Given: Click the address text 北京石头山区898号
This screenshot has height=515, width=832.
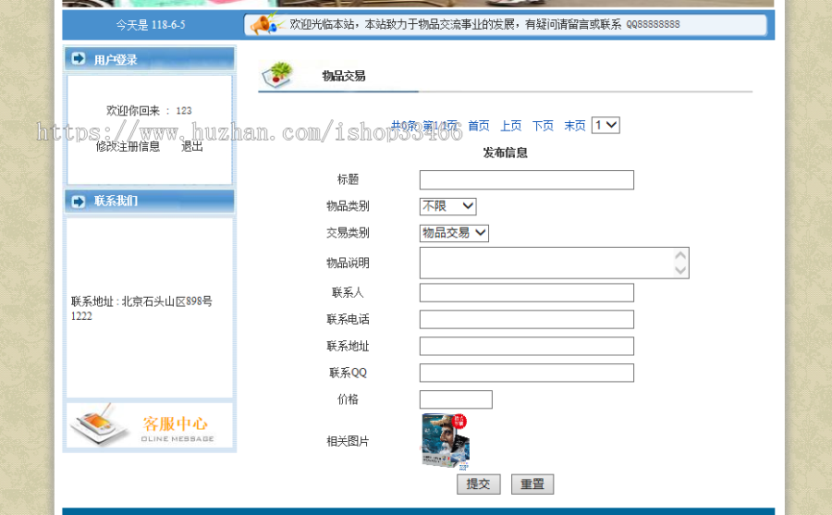Looking at the screenshot, I should tap(167, 301).
